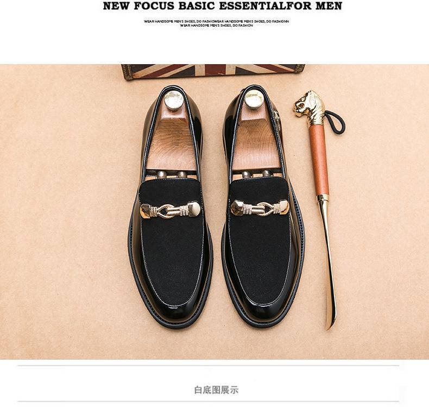Click the gray divider line above the Chinese caption

[x=208, y=365]
